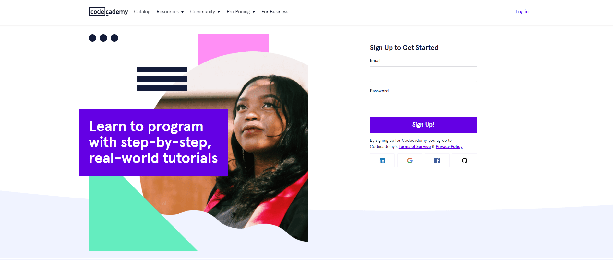The width and height of the screenshot is (613, 260).
Task: Sign up with GitHub icon
Action: coord(464,161)
